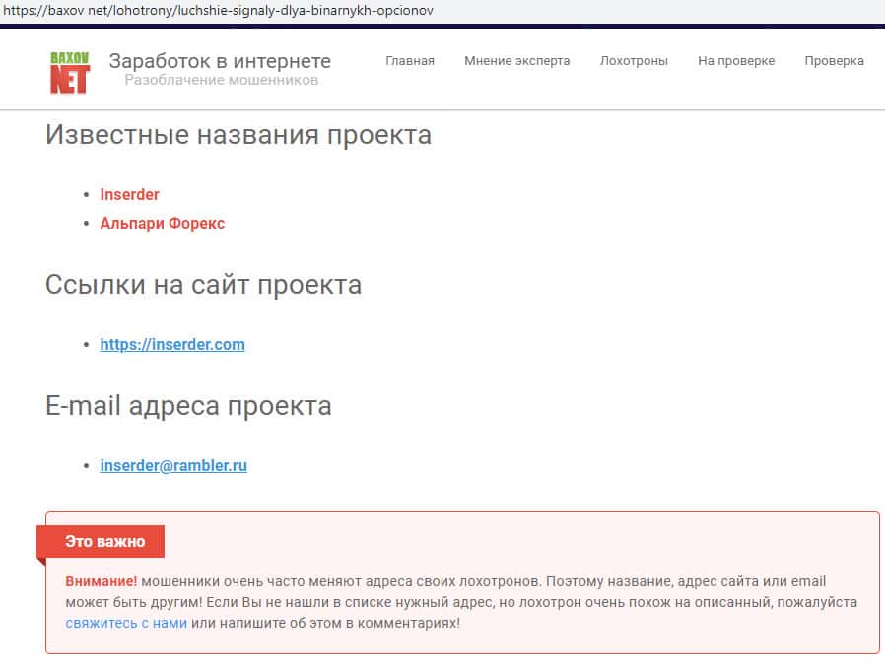The width and height of the screenshot is (885, 666).
Task: Click the inserder@rambler.ru email link
Action: pos(173,466)
